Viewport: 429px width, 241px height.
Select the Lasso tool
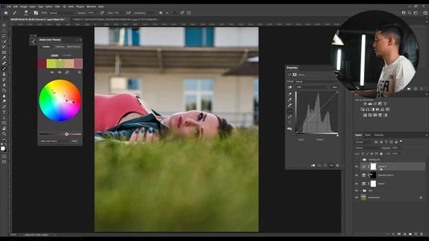click(x=4, y=36)
